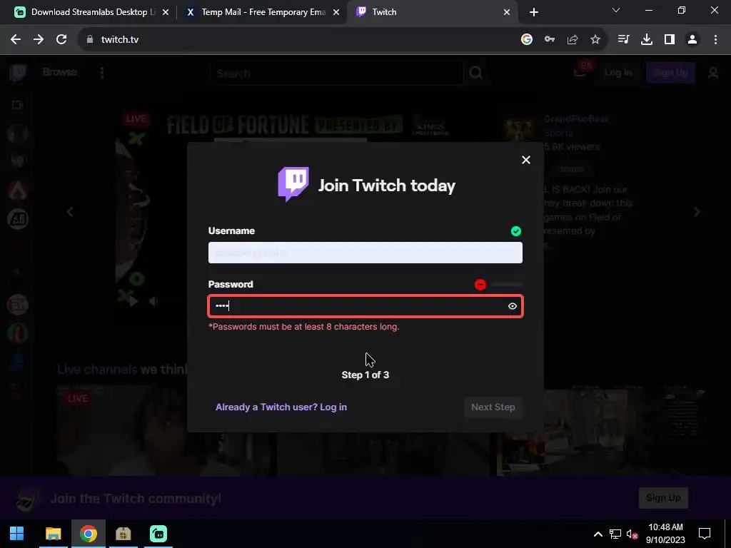Click the Sign Up button in bottom banner

[663, 498]
